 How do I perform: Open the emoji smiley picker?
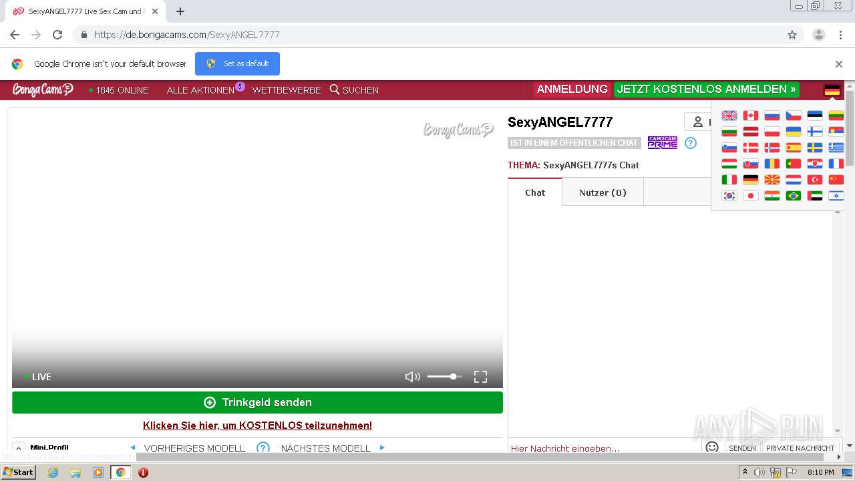tap(712, 447)
